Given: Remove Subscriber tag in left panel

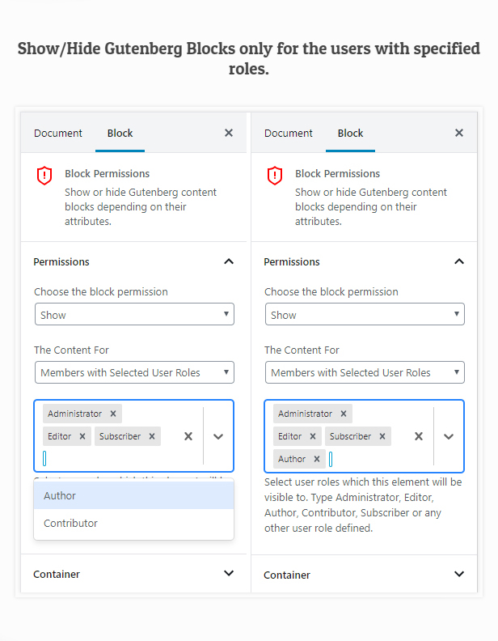Looking at the screenshot, I should point(151,436).
